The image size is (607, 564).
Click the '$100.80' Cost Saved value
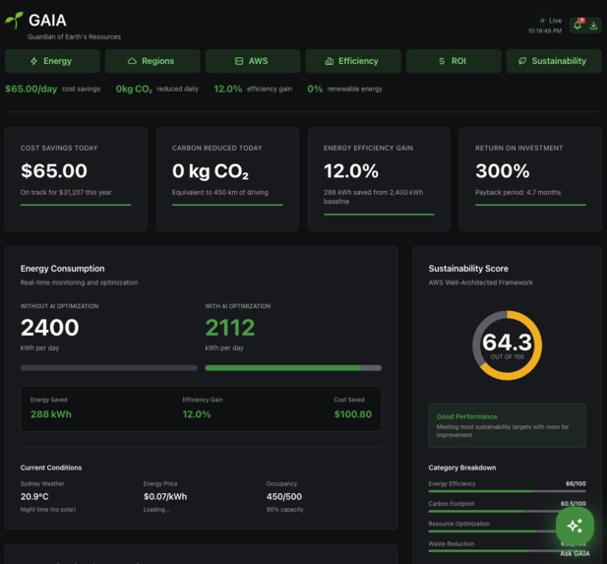tap(352, 414)
